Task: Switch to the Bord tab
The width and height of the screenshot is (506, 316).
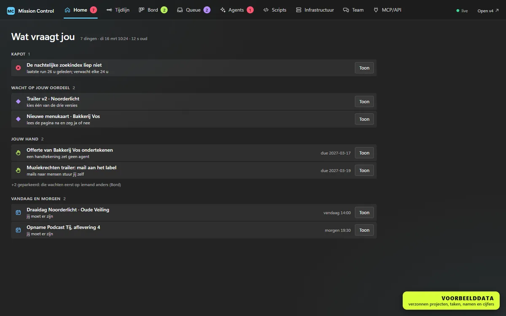Action: tap(153, 10)
